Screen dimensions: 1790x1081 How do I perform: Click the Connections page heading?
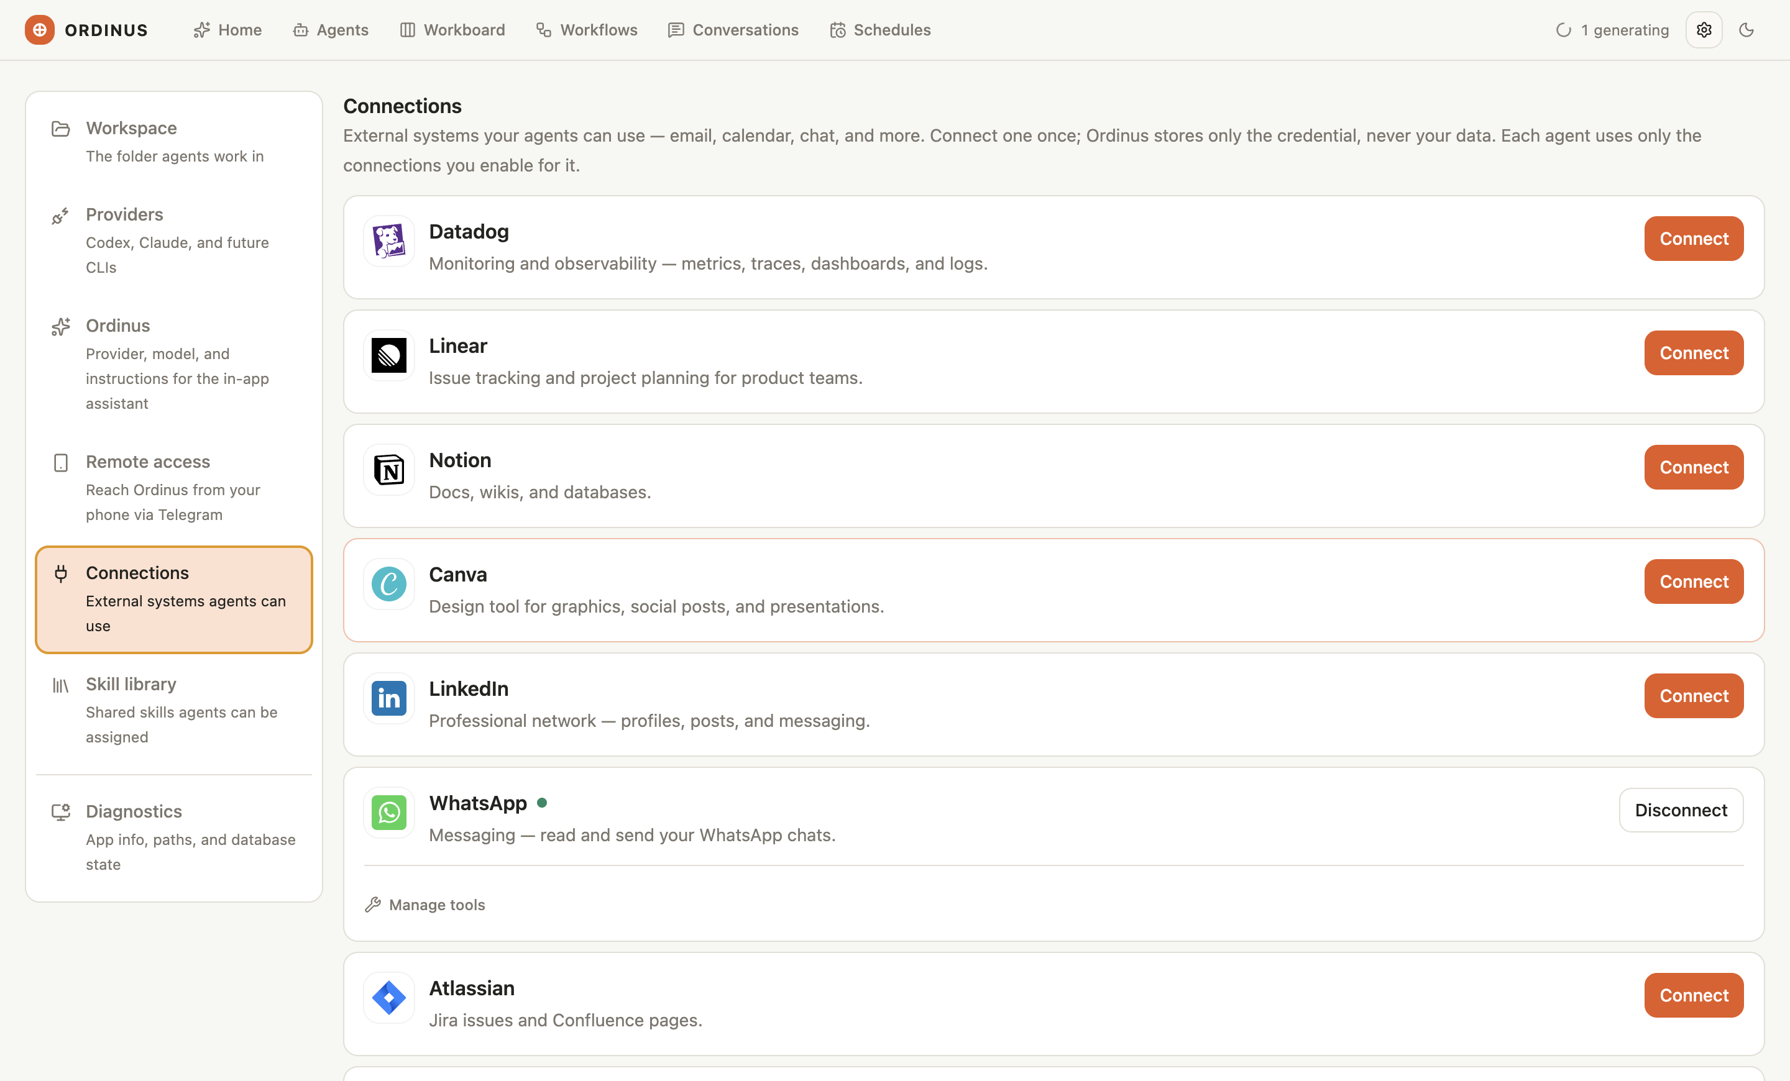(x=403, y=106)
